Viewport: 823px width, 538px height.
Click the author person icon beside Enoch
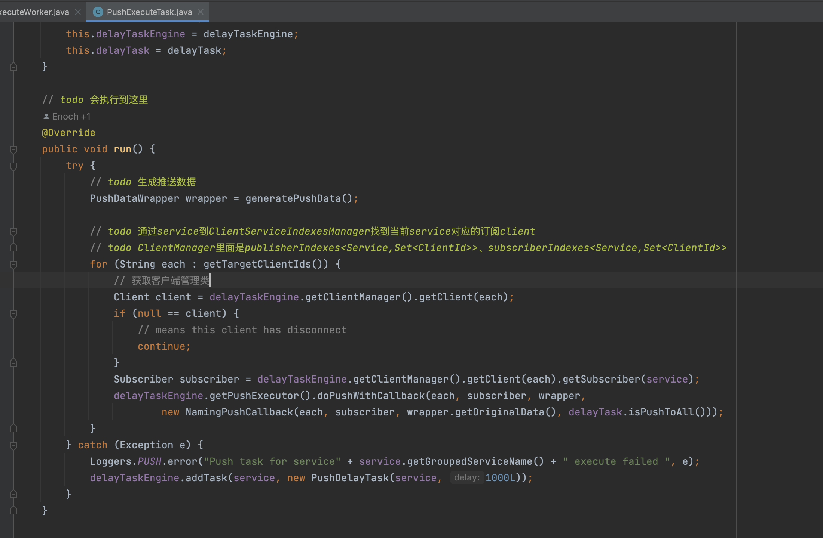(x=46, y=117)
